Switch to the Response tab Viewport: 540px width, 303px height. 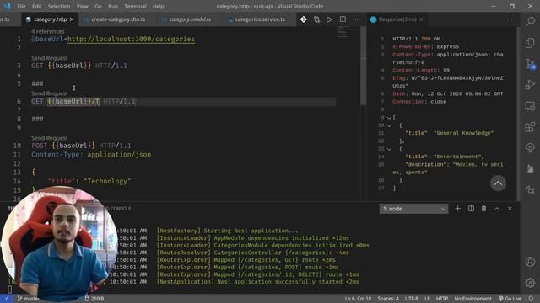click(397, 19)
